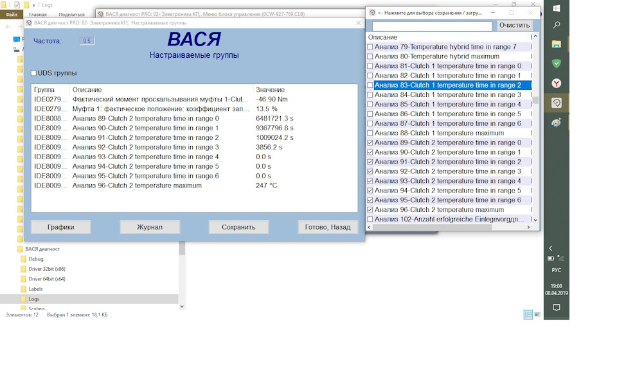Click Explorer back navigation arrow
Screen dimensions: 617x369
pos(8,27)
